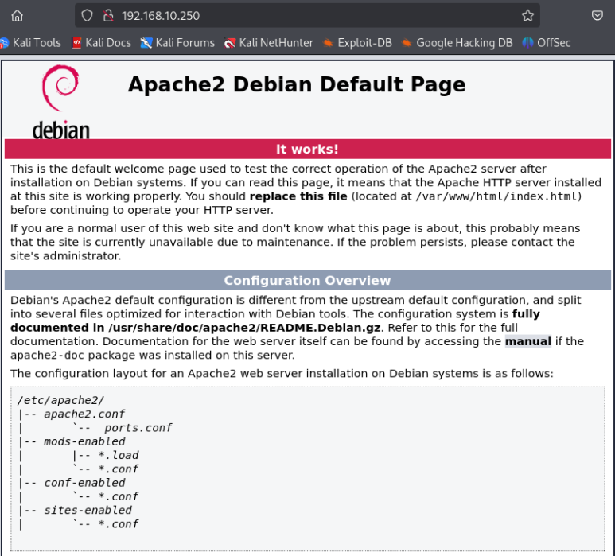The width and height of the screenshot is (615, 556).
Task: Open the OffSec bookmark
Action: [x=547, y=42]
